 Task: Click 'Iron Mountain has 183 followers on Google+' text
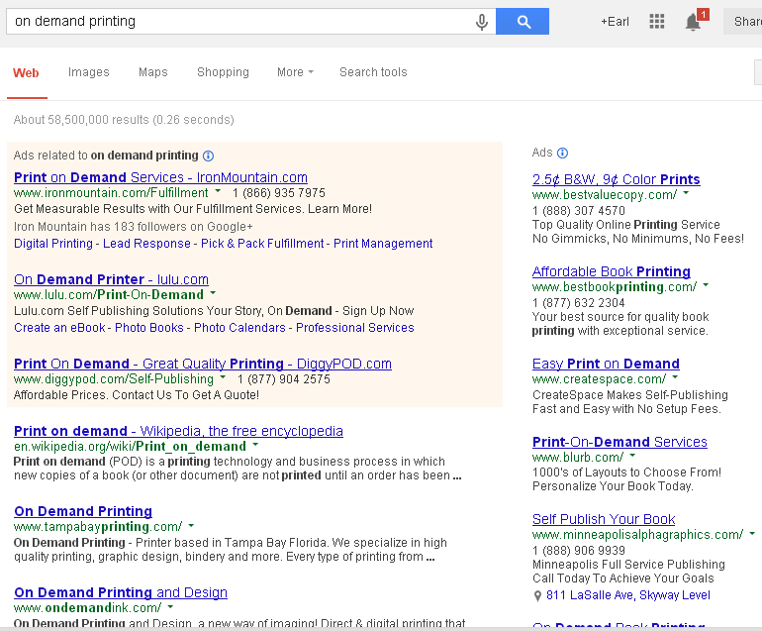point(134,227)
